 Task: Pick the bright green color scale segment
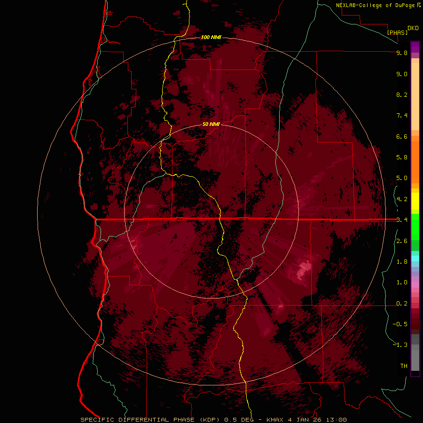(415, 227)
